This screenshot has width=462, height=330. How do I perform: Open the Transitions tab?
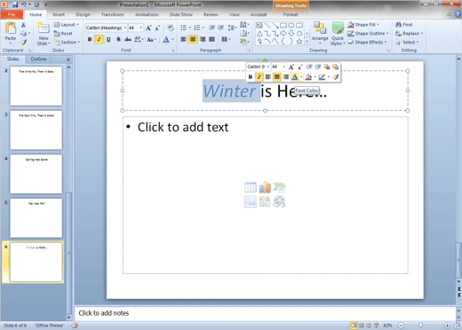(x=113, y=14)
